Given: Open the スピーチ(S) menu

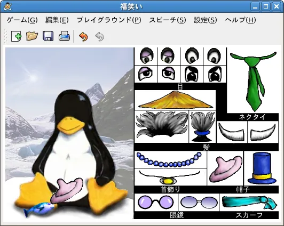Looking at the screenshot, I should click(168, 20).
